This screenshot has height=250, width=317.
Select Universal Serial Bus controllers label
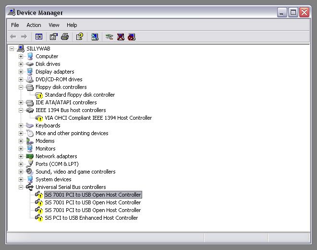pos(71,187)
